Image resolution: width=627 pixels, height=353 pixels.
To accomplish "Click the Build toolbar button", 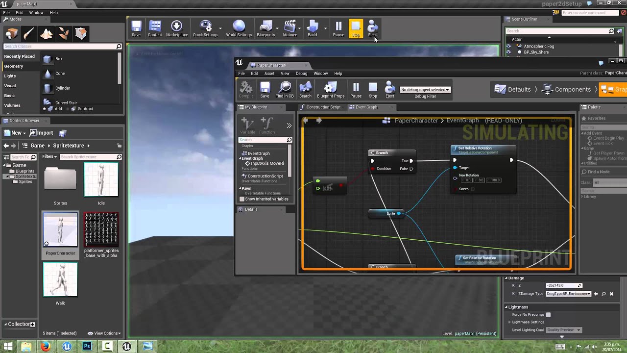I will point(313,28).
